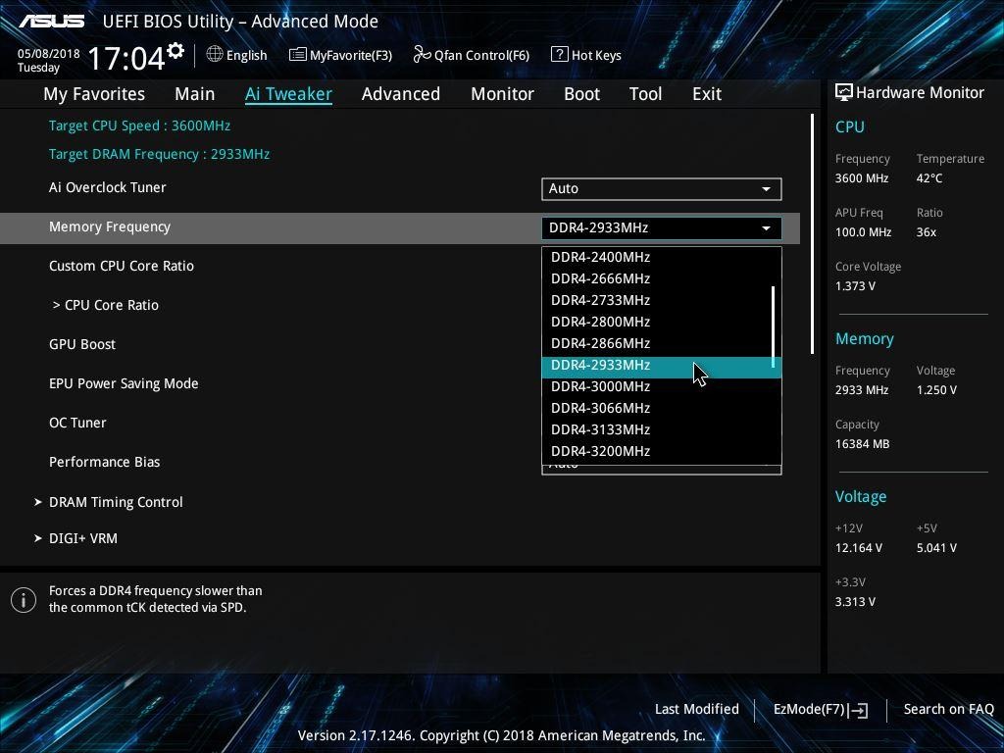Select DDR4-2400MHz memory frequency
The width and height of the screenshot is (1004, 753).
pos(601,256)
